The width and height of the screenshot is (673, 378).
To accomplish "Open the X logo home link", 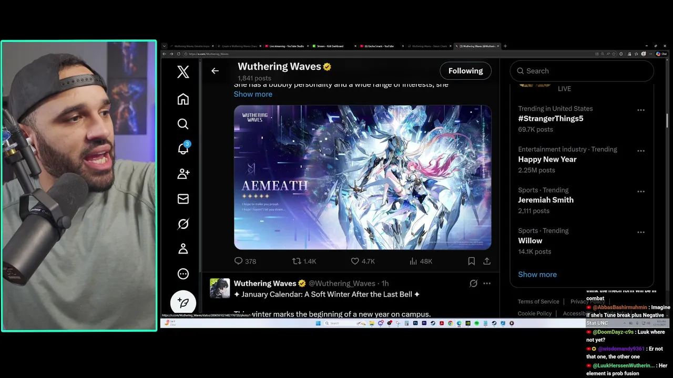I will [183, 71].
